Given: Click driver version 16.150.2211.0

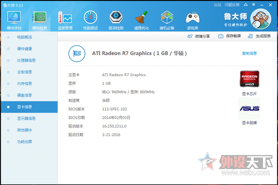Looking at the screenshot, I should [x=114, y=126].
